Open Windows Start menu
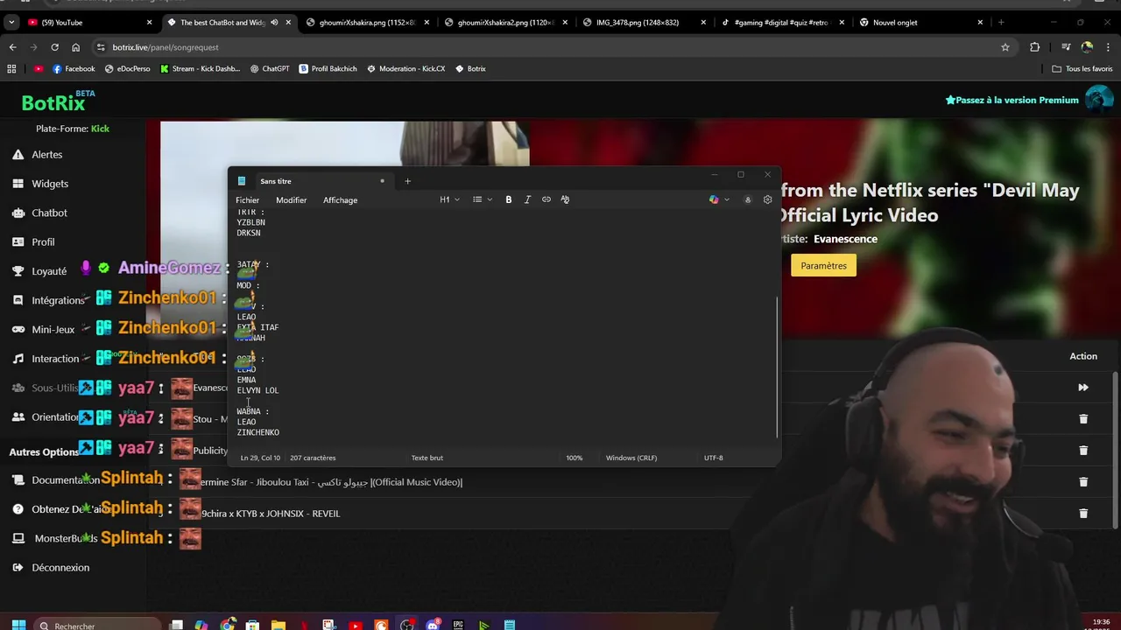The width and height of the screenshot is (1121, 630). click(x=18, y=625)
